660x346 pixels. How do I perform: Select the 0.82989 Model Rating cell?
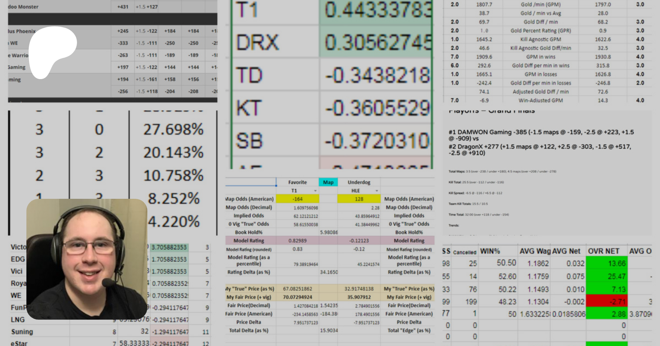tap(297, 241)
